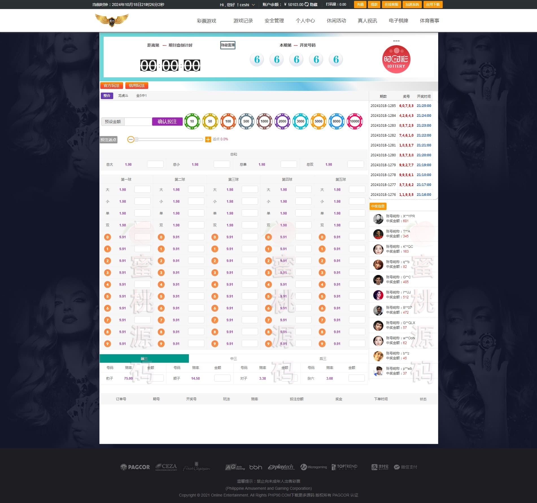The height and width of the screenshot is (503, 537).
Task: Click the 投注返点 rebate slider track
Action: pos(169,139)
